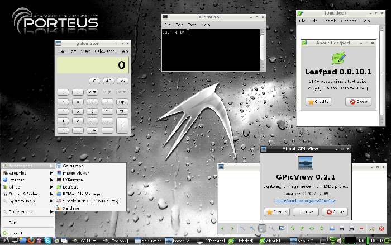
Task: Launch Firefox from the taskbar panel
Action: click(x=32, y=241)
